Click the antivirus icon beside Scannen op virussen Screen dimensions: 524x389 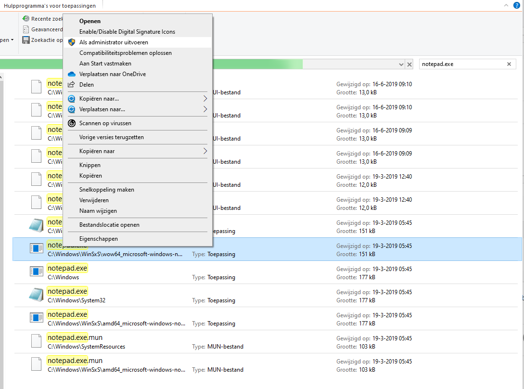[x=72, y=123]
